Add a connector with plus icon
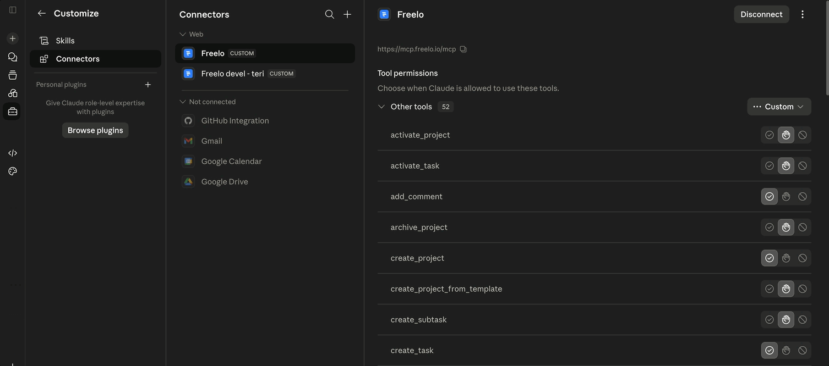The height and width of the screenshot is (366, 829). coord(347,14)
